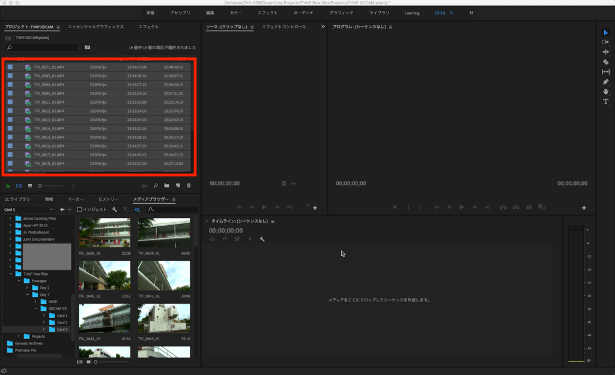Activate the Hand tool
Screen dimensions: 615x375
point(605,92)
